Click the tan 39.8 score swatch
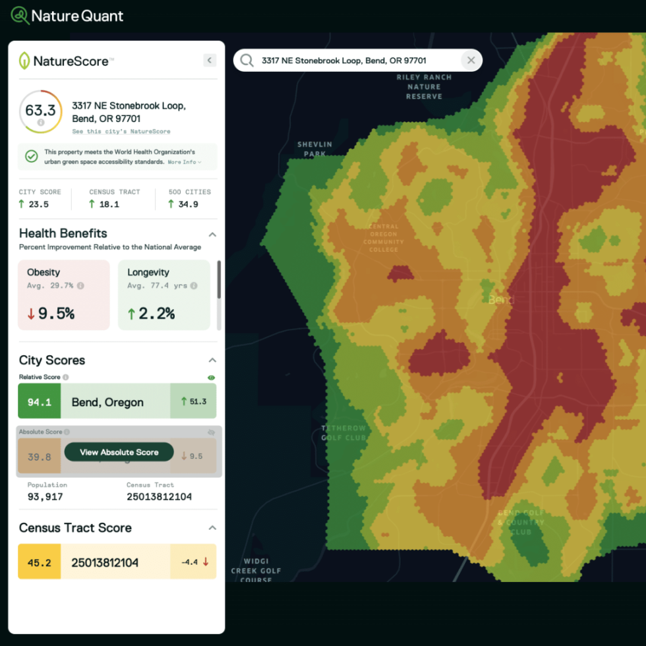Screen dimensions: 646x646 coord(40,456)
